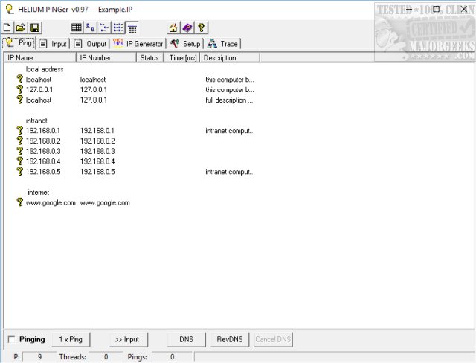Click status icon beside 192.168.0.4
This screenshot has height=363, width=476.
20,161
